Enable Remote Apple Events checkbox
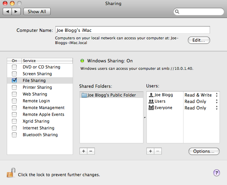The height and width of the screenshot is (185, 227). [14, 115]
